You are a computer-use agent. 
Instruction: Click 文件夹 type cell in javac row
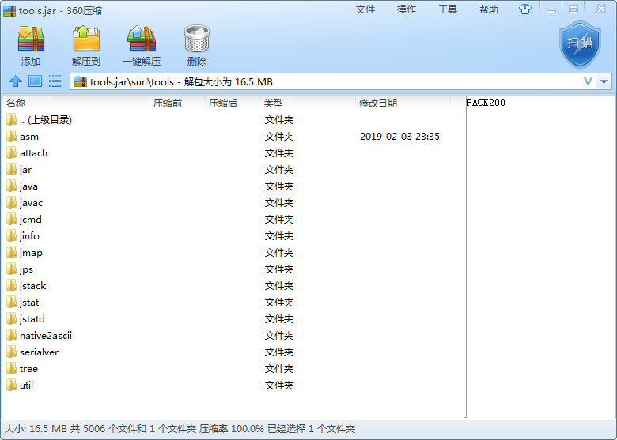pyautogui.click(x=279, y=203)
